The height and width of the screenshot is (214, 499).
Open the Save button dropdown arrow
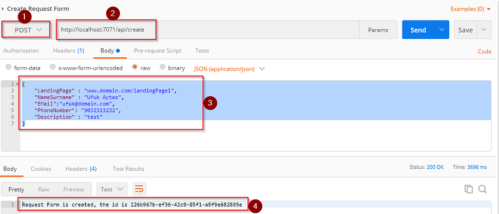[484, 30]
